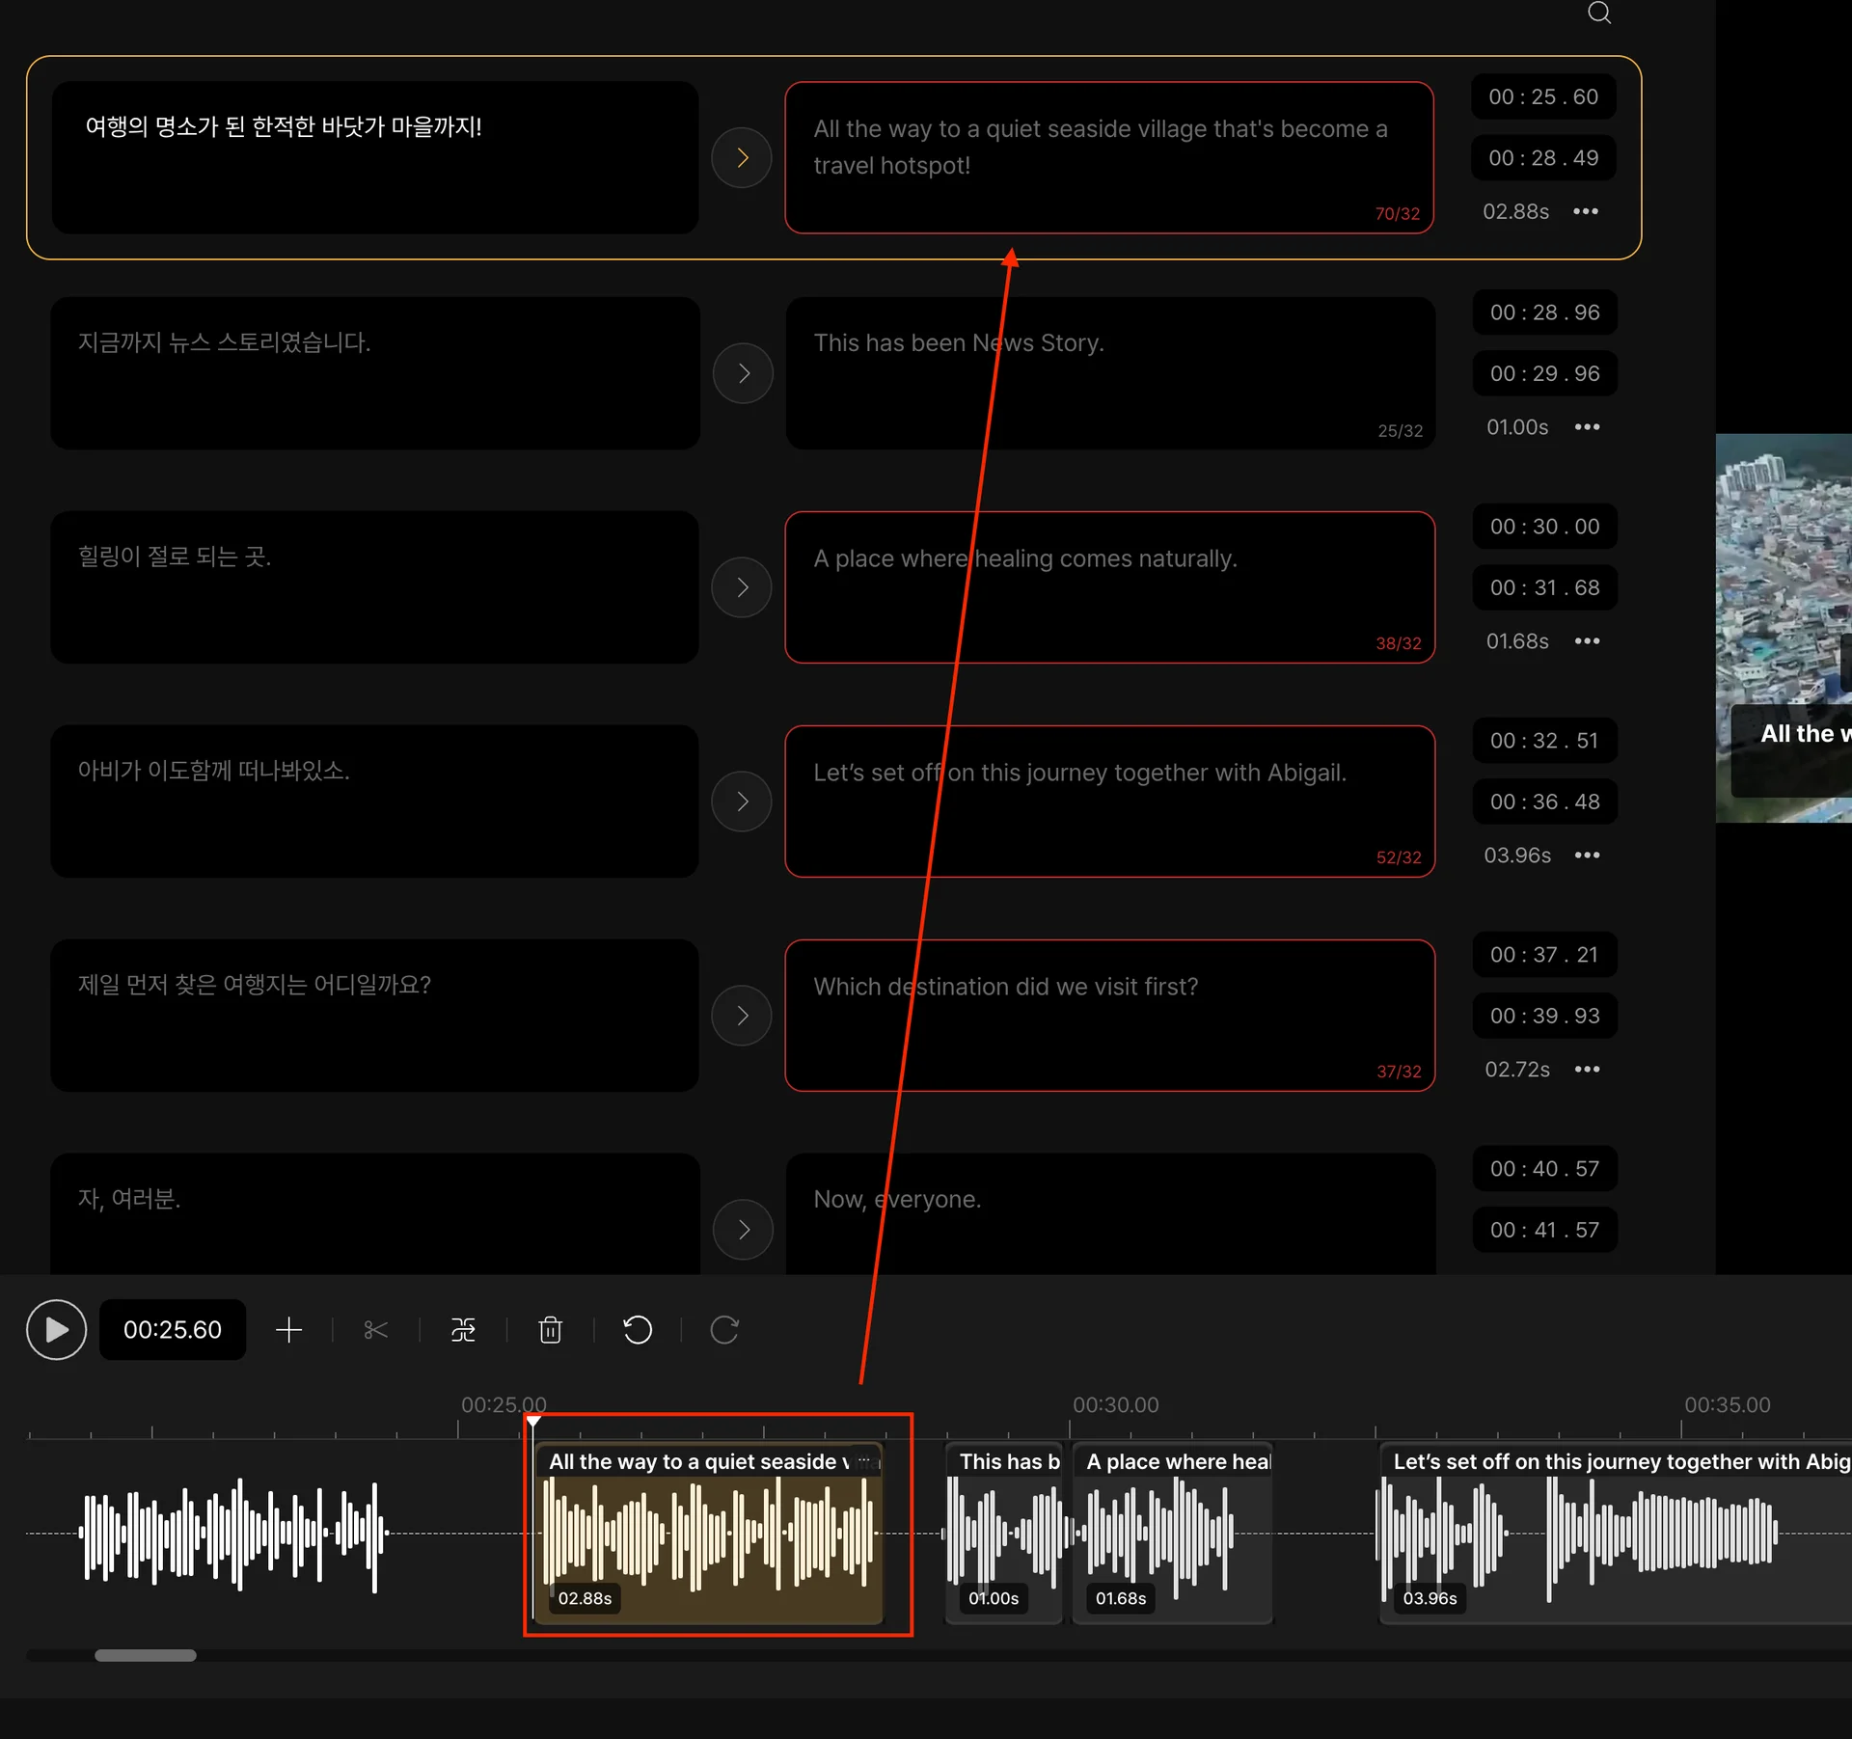Select the "This has b" timeline clip
The height and width of the screenshot is (1739, 1852).
pos(1003,1534)
